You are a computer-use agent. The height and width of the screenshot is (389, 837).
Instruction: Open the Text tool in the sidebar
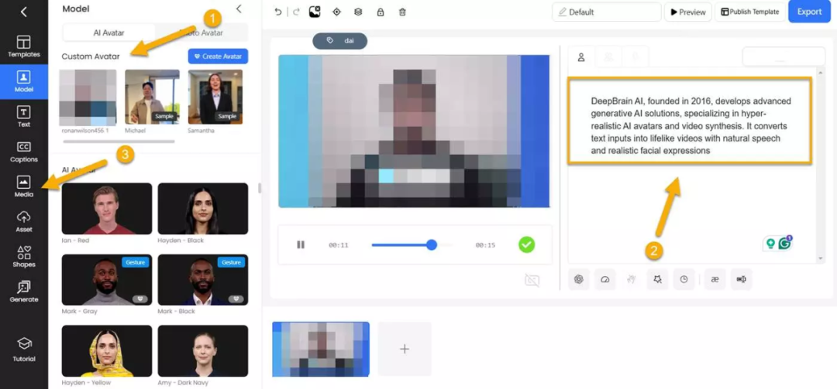point(23,117)
